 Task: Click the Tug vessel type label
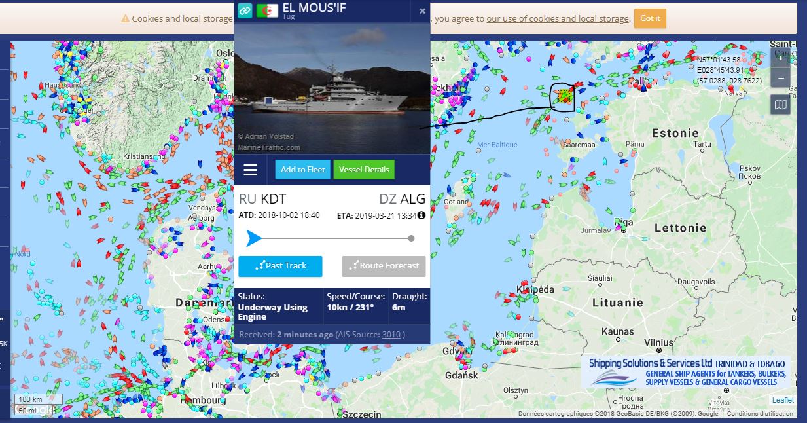click(x=288, y=17)
